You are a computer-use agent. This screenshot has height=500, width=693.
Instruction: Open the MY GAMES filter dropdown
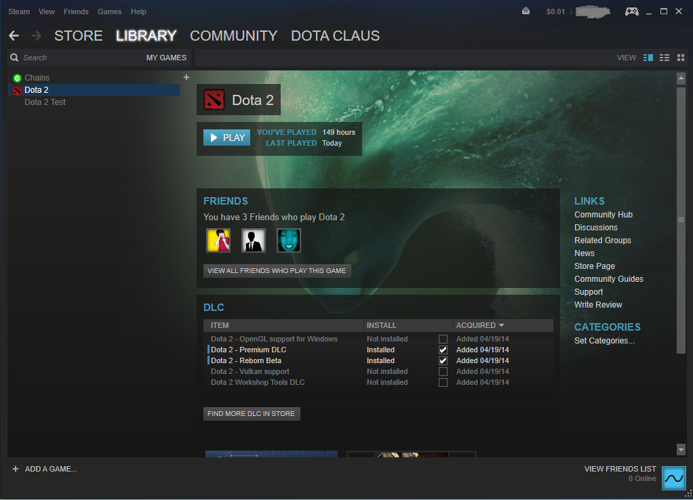[x=166, y=58]
